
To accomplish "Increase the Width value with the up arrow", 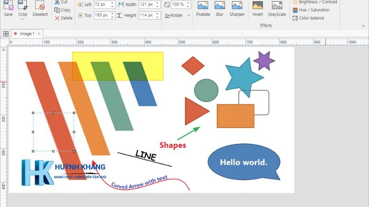I will [x=157, y=3].
